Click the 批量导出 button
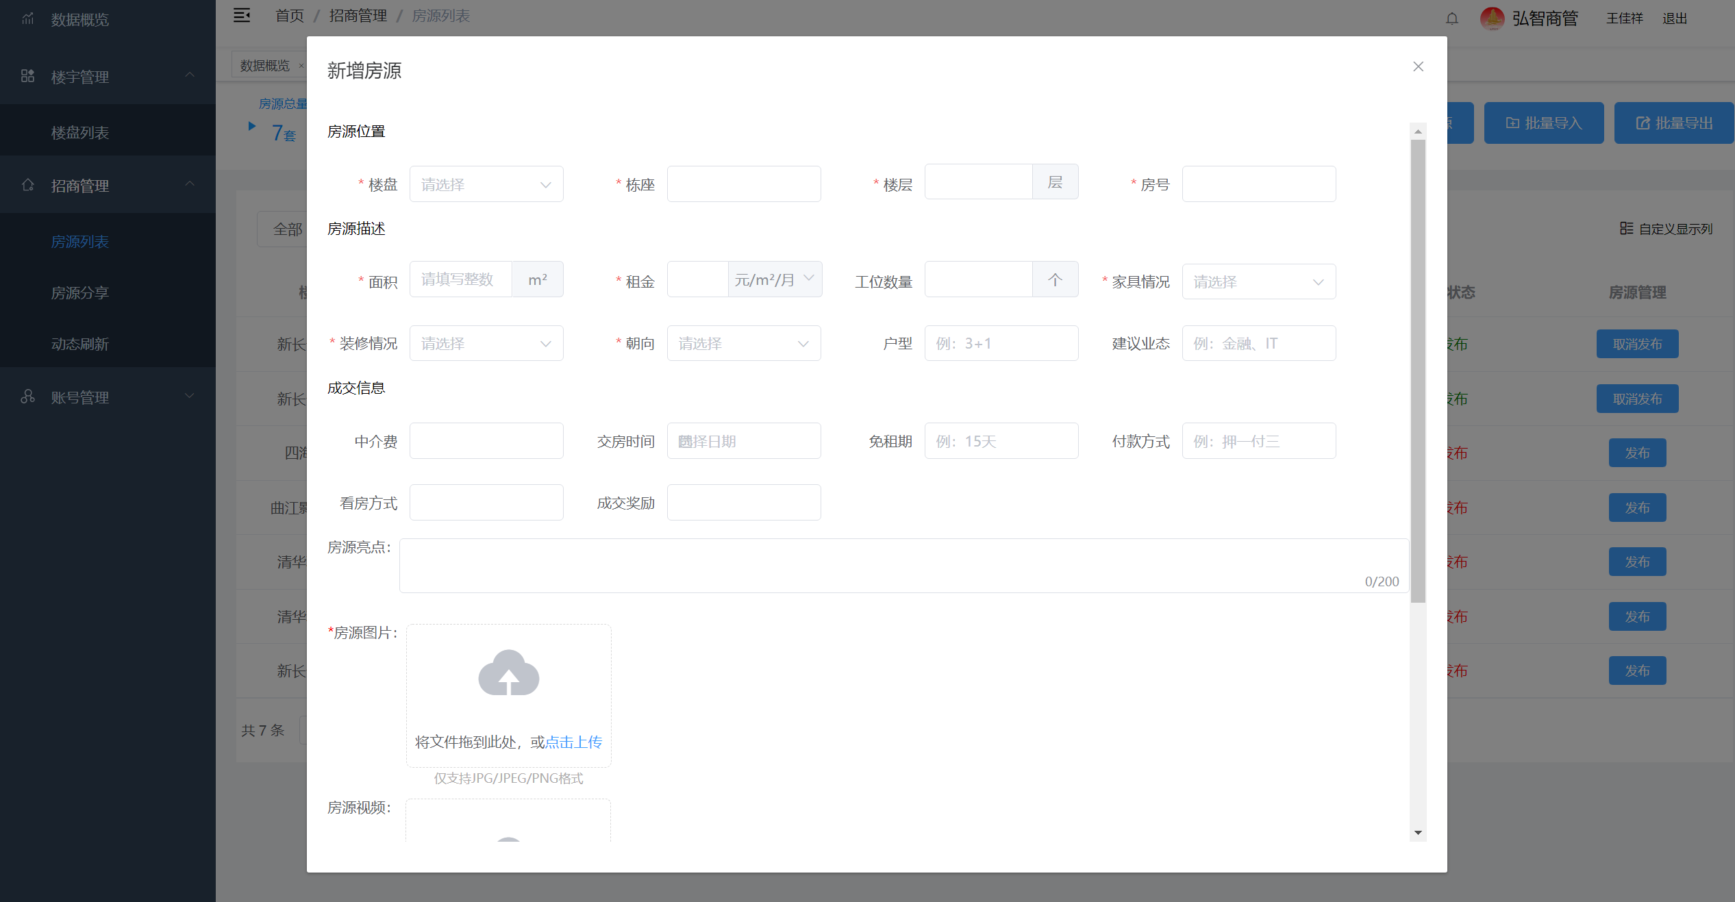 pos(1674,123)
